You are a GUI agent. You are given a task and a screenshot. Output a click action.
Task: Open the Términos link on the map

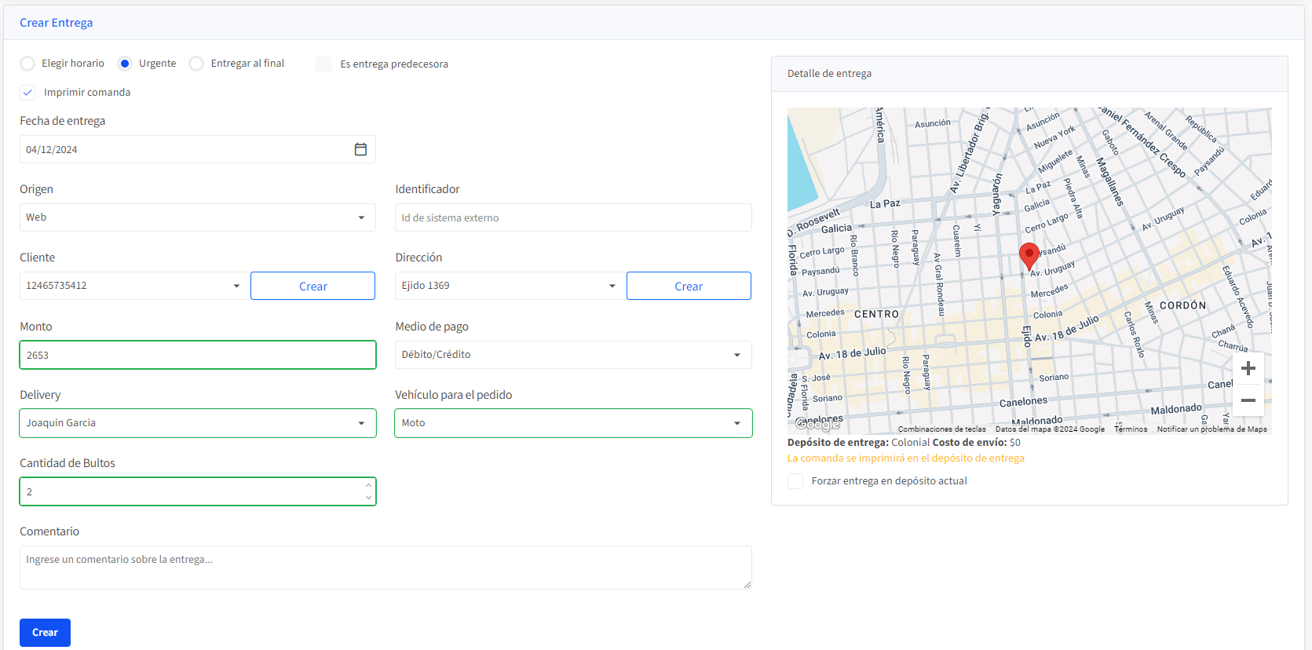pyautogui.click(x=1131, y=429)
